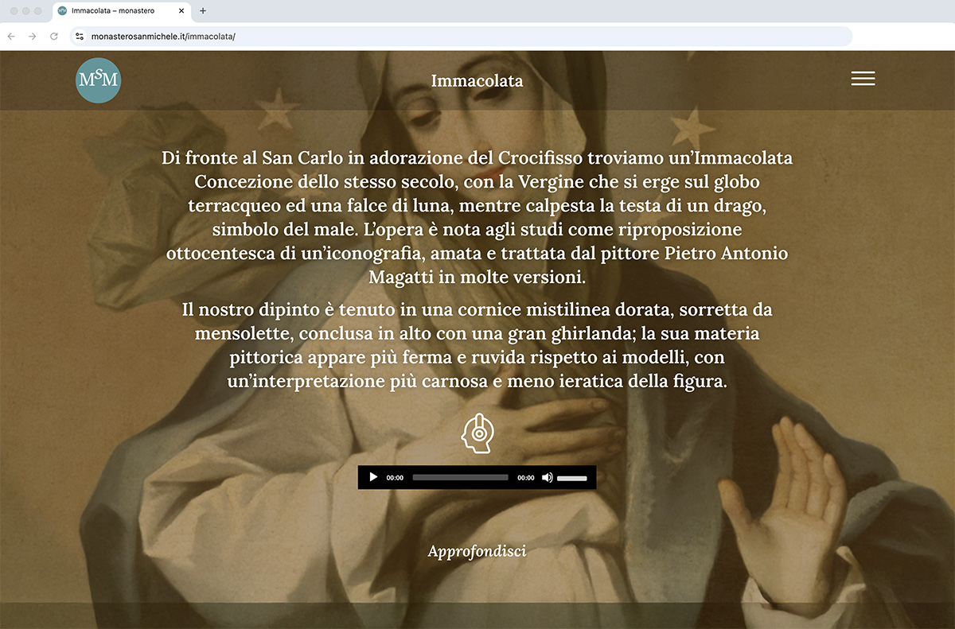
Task: Adjust the audio volume slider
Action: click(x=571, y=478)
